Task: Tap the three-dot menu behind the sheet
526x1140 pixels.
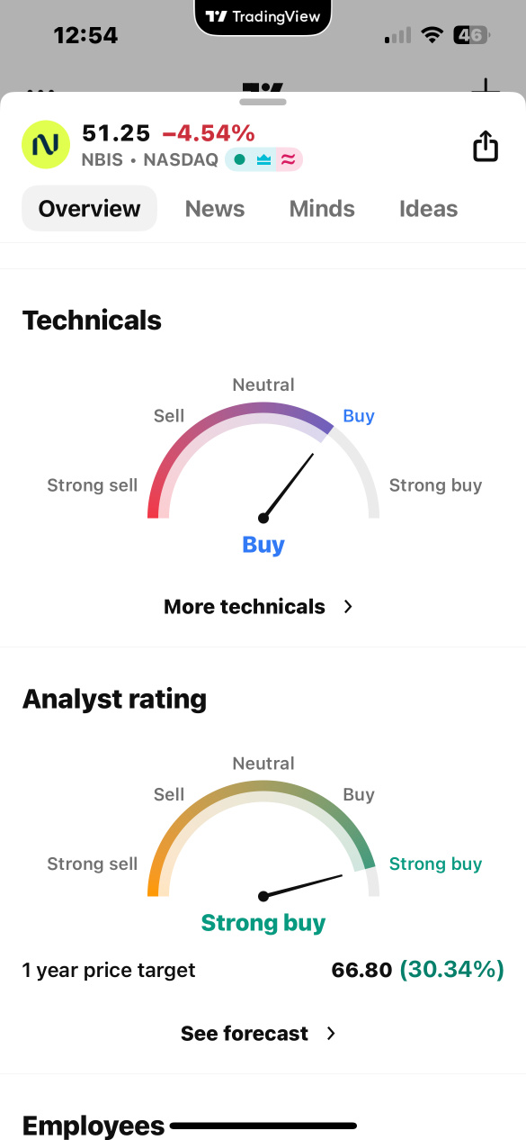Action: coord(41,90)
